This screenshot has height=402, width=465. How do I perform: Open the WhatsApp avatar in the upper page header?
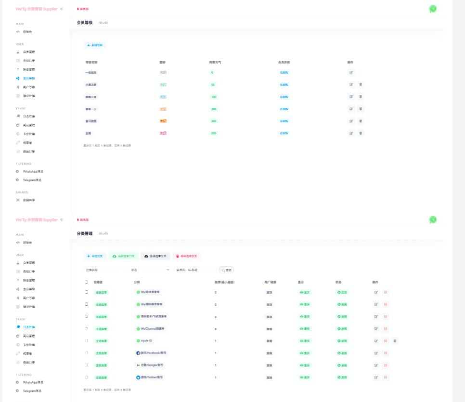pyautogui.click(x=433, y=9)
